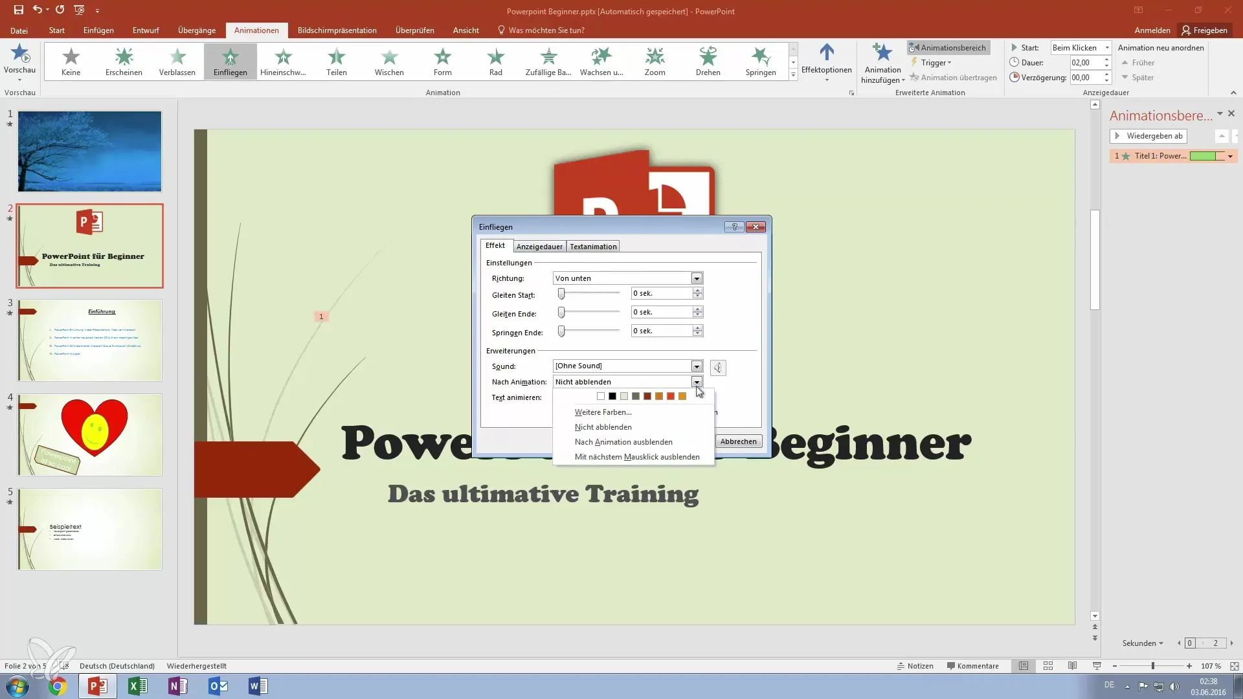
Task: Click the Dauer duration input field
Action: (x=1086, y=62)
